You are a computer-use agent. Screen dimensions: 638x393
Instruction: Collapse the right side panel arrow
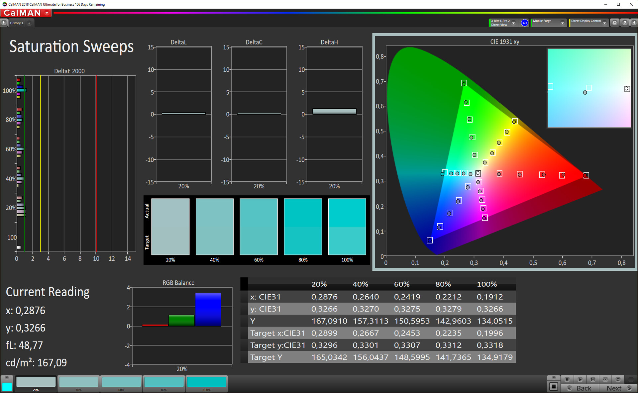click(x=634, y=23)
